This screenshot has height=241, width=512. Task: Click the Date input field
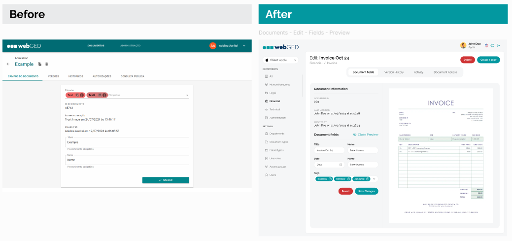click(329, 165)
